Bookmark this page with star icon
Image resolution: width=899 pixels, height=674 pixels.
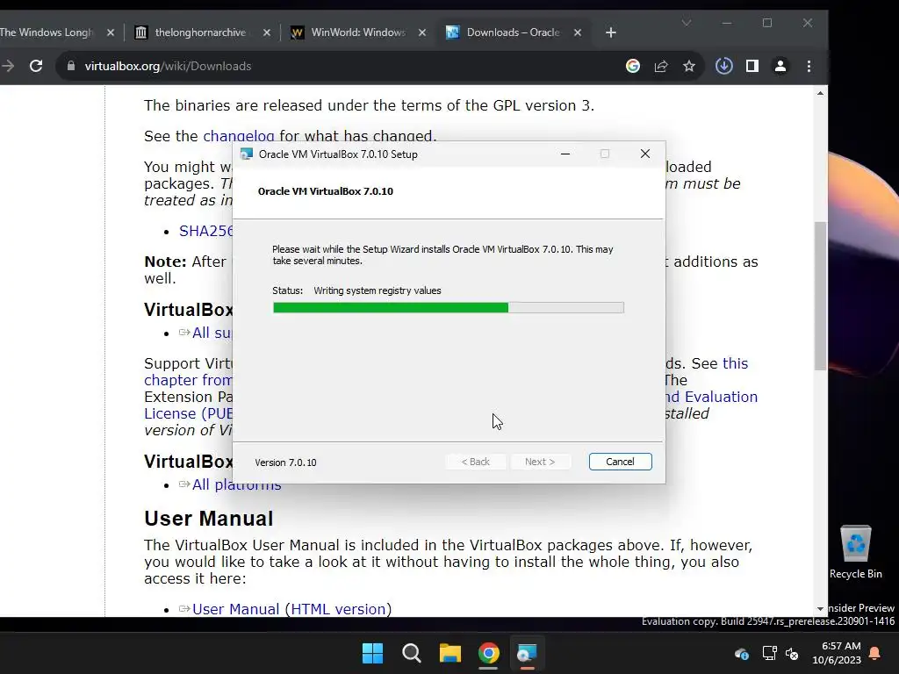[689, 66]
